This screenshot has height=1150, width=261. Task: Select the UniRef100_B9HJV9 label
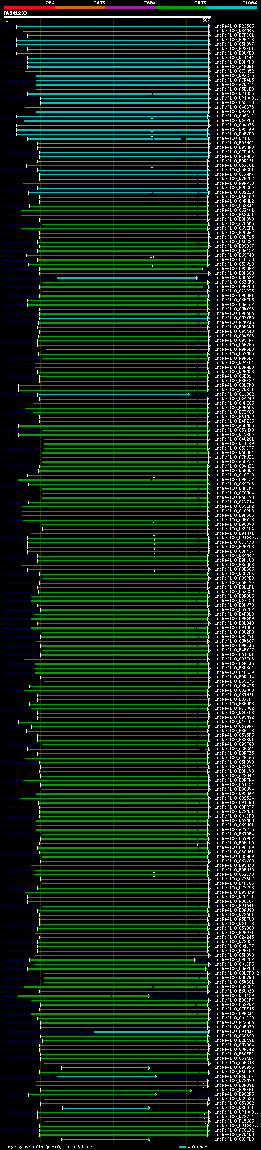tap(234, 771)
